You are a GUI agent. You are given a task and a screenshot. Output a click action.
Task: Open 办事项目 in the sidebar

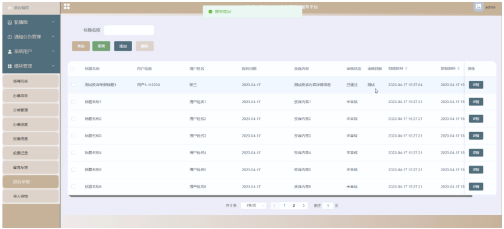(x=31, y=96)
